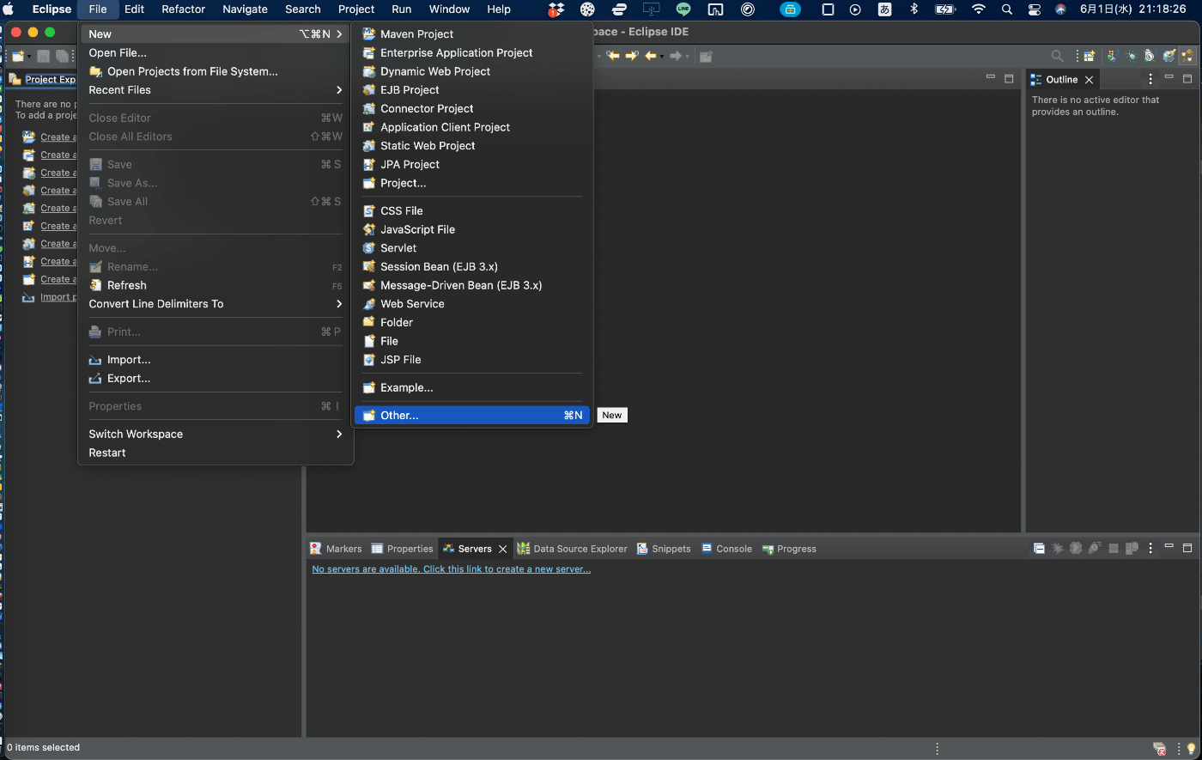
Task: Click the CSS File icon
Action: 369,211
